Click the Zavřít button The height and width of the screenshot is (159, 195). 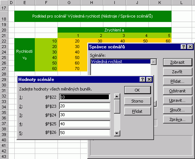coord(177,72)
